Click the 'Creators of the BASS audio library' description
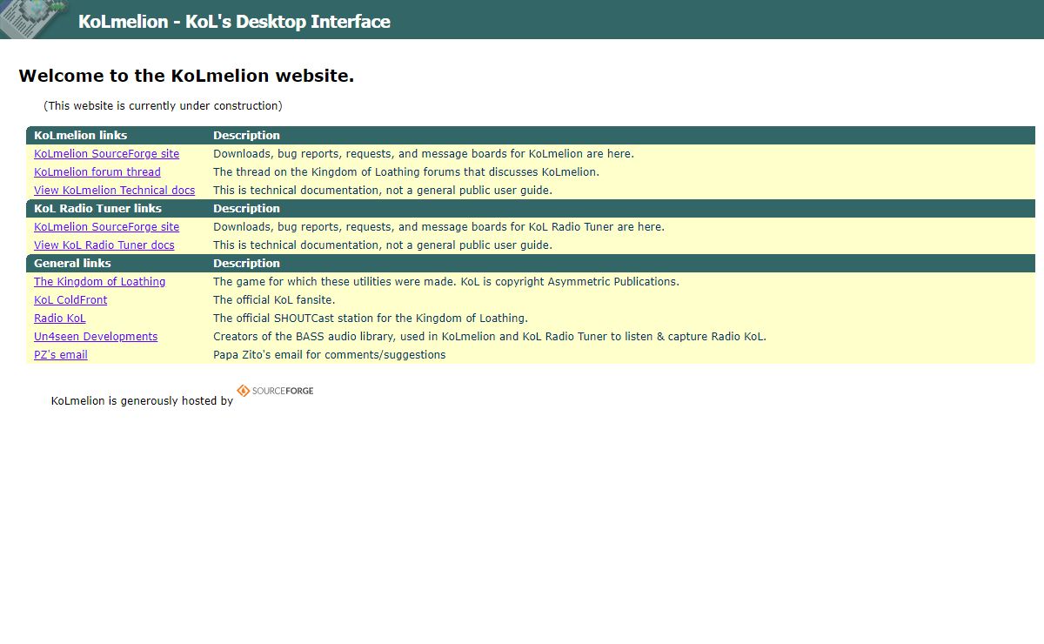 pyautogui.click(x=490, y=337)
